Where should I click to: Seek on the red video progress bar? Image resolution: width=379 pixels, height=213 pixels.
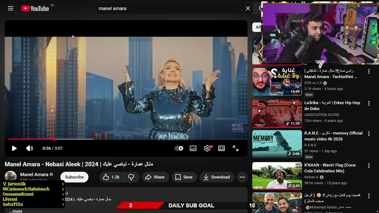(126, 139)
